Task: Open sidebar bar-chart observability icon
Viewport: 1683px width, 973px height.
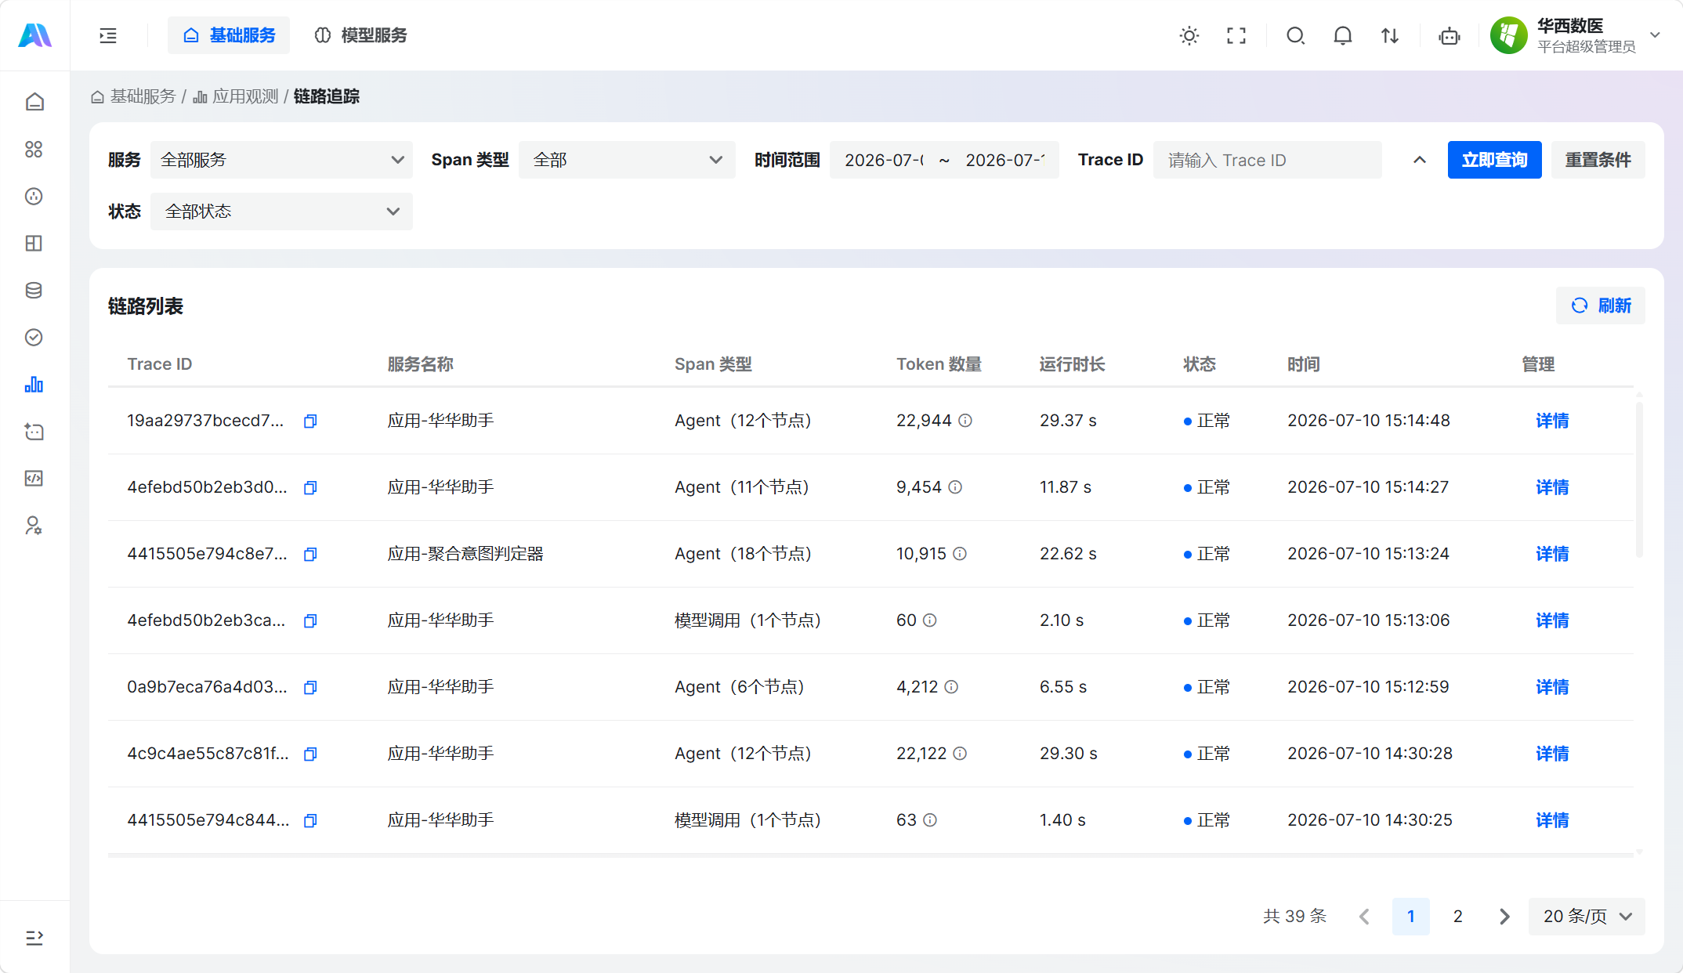Action: pos(34,384)
